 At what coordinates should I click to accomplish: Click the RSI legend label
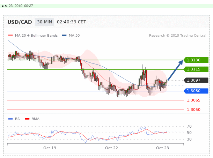[18, 119]
